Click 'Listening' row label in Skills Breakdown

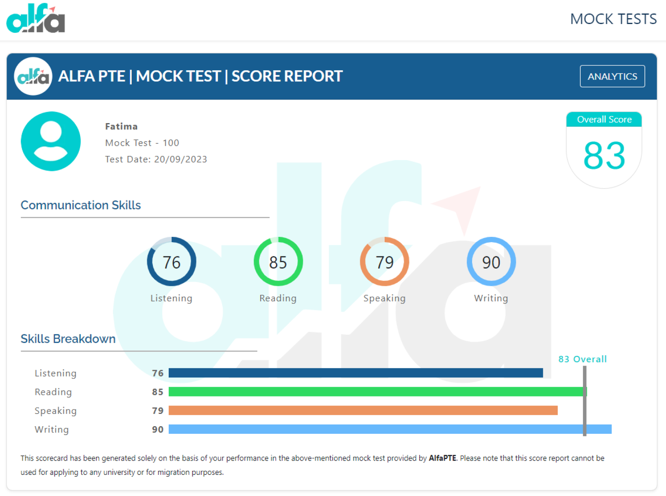(x=56, y=373)
